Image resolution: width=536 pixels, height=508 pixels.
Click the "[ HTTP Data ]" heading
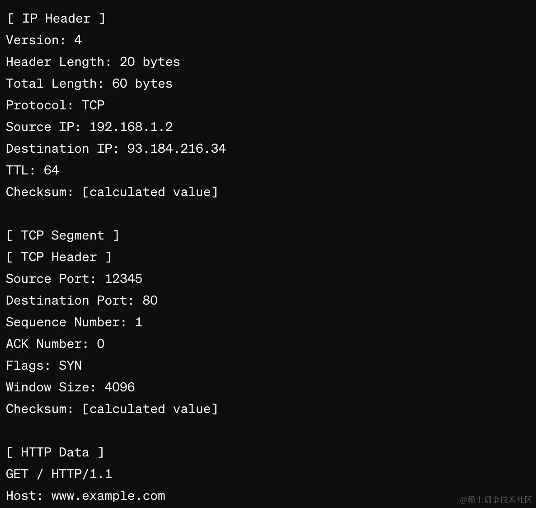(55, 452)
